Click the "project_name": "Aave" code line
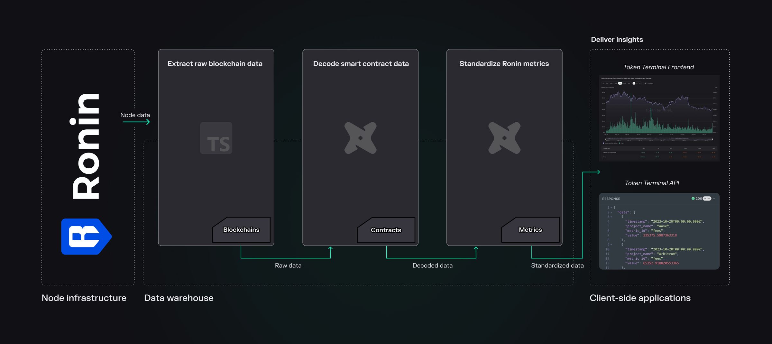Screen dimensions: 772x344 tap(648, 226)
